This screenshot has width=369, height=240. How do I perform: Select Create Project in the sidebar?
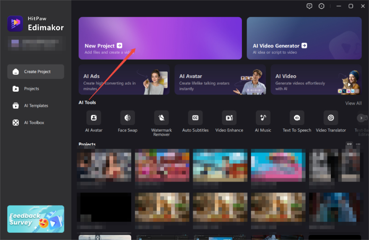click(36, 72)
